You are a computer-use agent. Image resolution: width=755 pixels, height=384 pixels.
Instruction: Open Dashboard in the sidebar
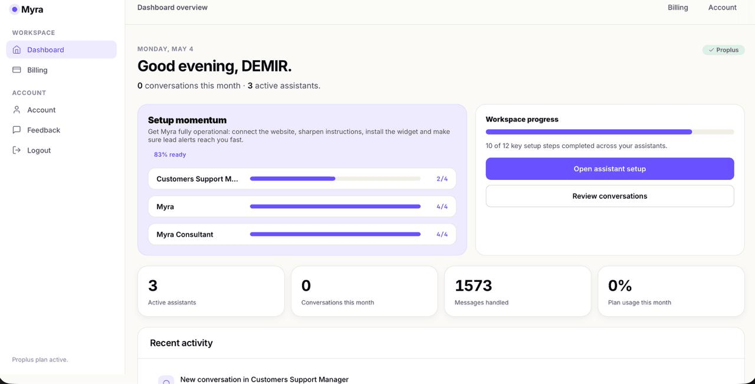(x=61, y=50)
